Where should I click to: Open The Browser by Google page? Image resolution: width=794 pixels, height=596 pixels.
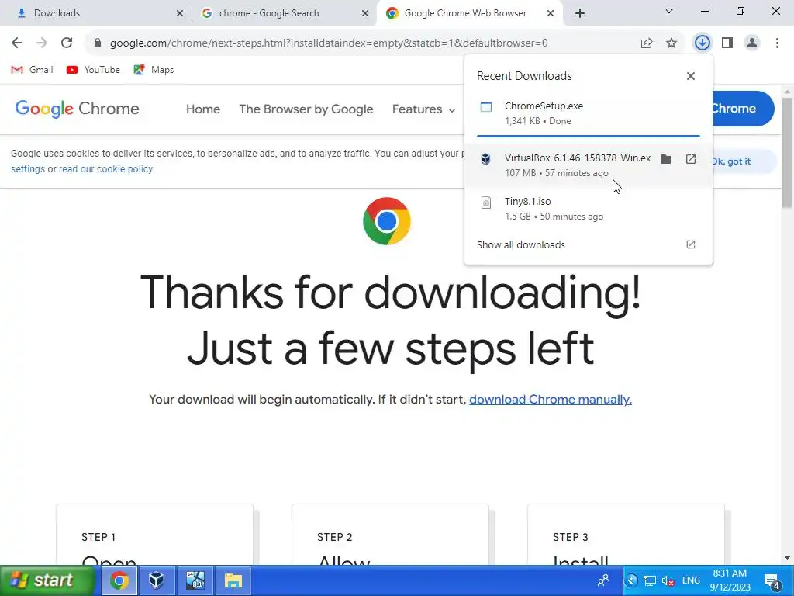tap(306, 109)
